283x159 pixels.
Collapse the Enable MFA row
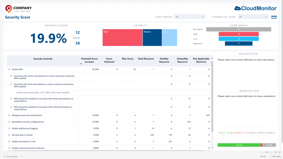pyautogui.click(x=9, y=69)
